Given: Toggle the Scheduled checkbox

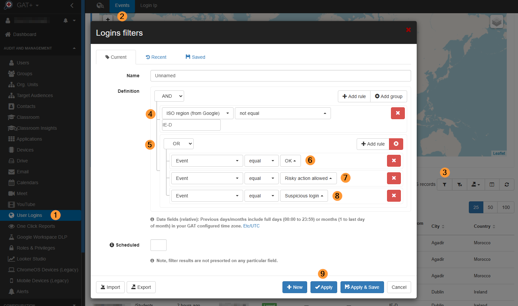Looking at the screenshot, I should pos(158,245).
